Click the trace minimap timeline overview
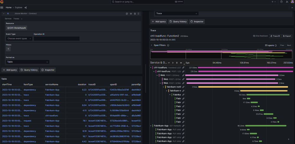Image resolution: width=295 pixels, height=144 pixels. pyautogui.click(x=221, y=55)
